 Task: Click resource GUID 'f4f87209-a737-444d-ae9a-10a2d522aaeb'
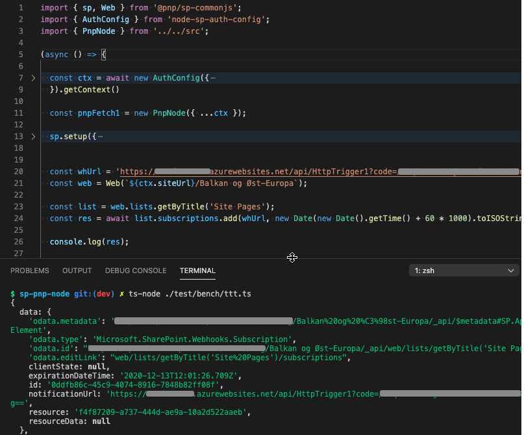[160, 412]
